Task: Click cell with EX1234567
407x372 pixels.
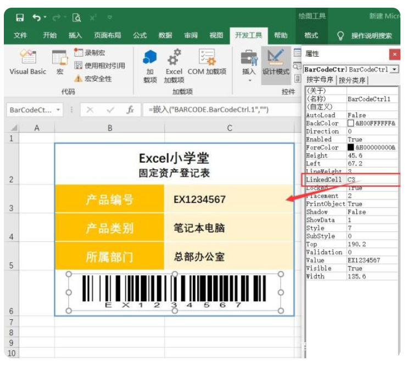Action: click(x=229, y=199)
